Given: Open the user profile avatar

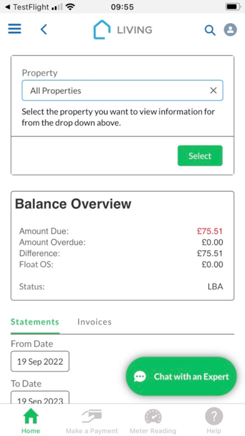Looking at the screenshot, I should coord(230,29).
